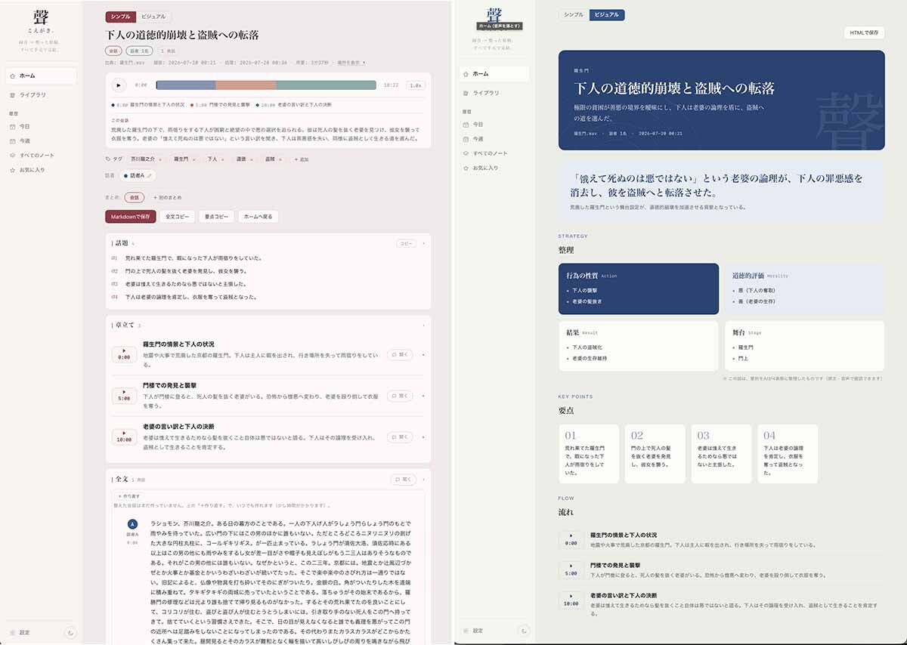
Task: Remove the 道徳 tag
Action: point(252,159)
